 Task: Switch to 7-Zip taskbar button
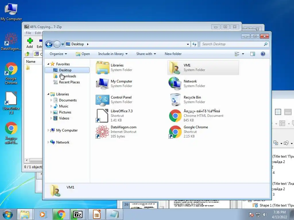pyautogui.click(x=78, y=214)
